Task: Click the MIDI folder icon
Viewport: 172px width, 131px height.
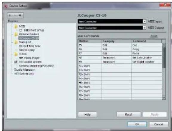Action: 16,26
